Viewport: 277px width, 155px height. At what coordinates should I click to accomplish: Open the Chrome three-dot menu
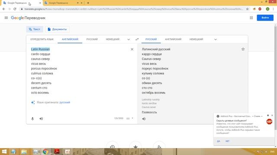(274, 9)
